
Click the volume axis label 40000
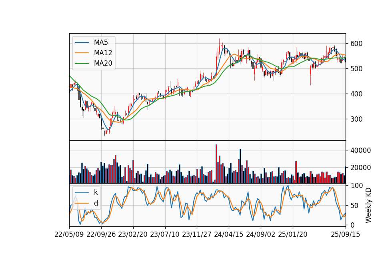coord(360,150)
